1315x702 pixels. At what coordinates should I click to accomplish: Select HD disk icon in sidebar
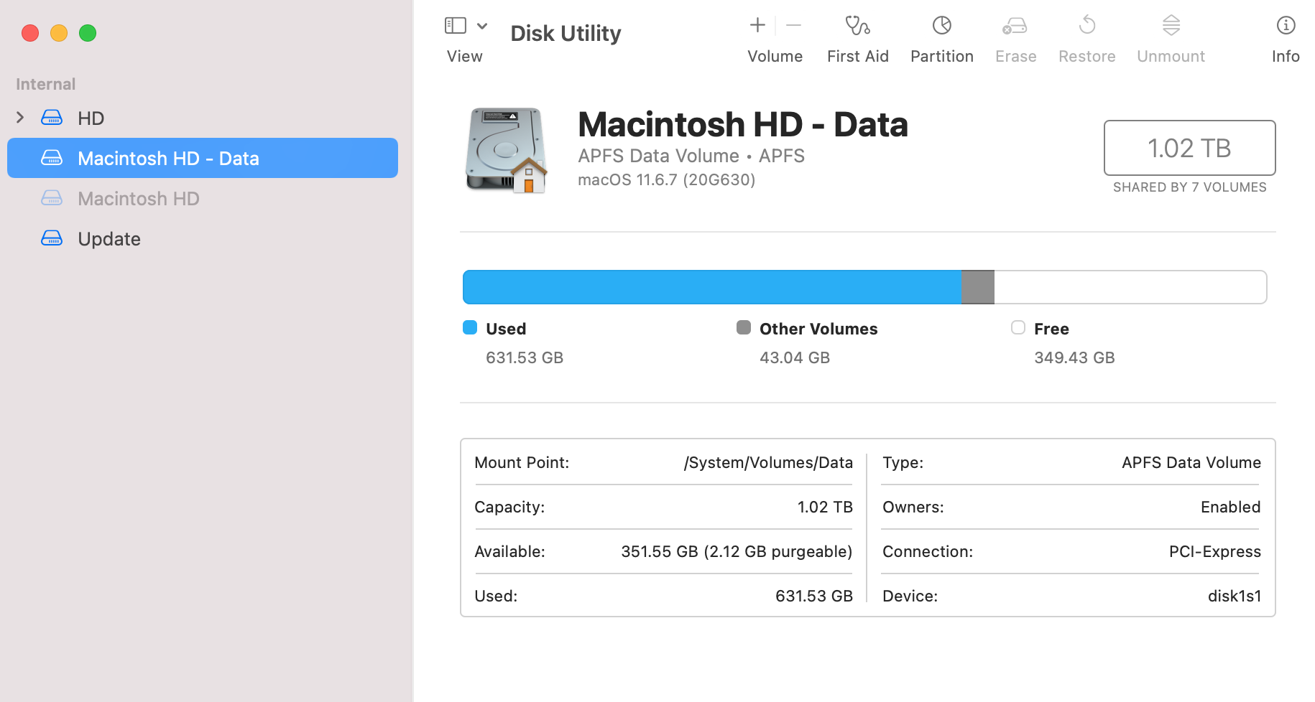(52, 117)
